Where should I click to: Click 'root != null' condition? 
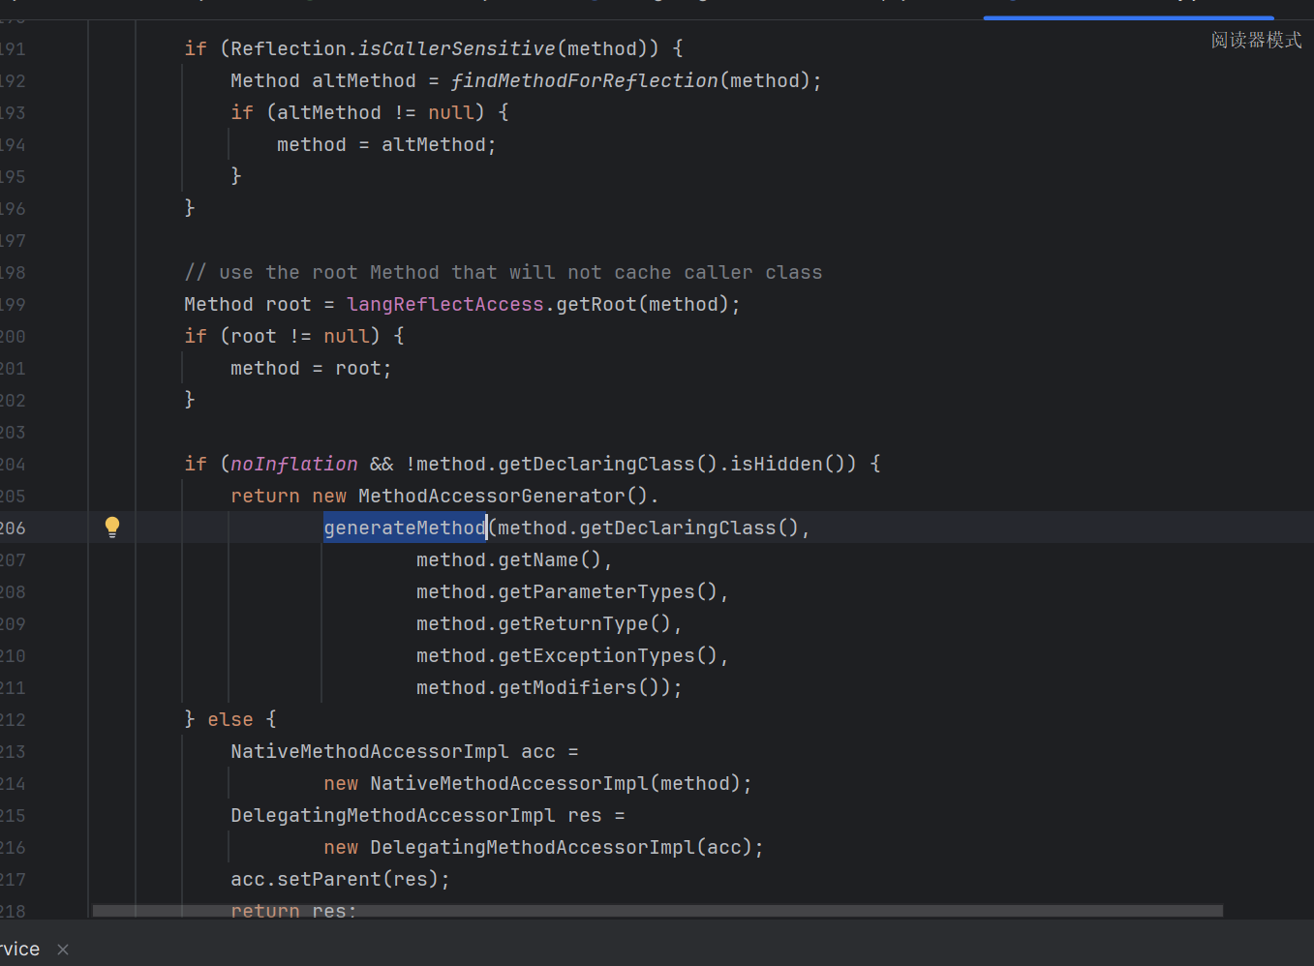(299, 336)
